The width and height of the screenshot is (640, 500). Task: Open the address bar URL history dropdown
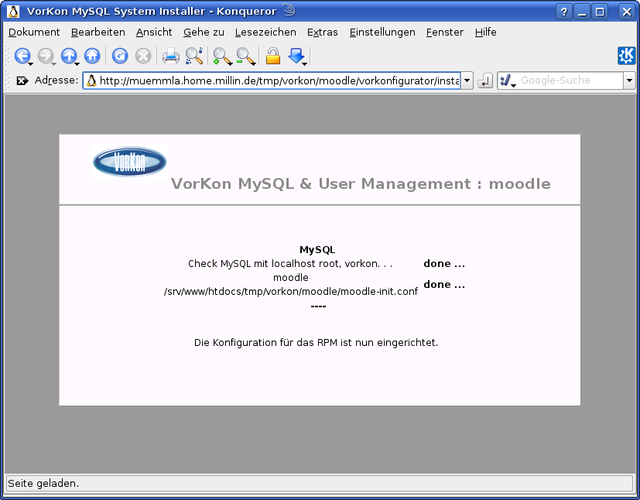click(467, 80)
